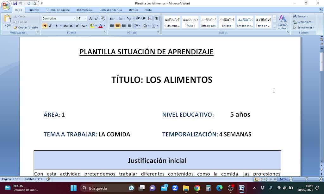
Task: Toggle center alignment button
Action: click(x=118, y=26)
